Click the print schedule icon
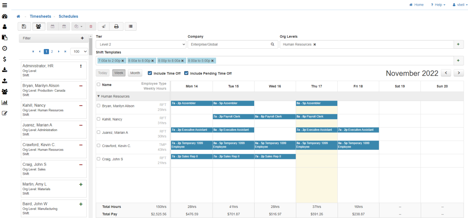468x218 pixels. [x=116, y=26]
